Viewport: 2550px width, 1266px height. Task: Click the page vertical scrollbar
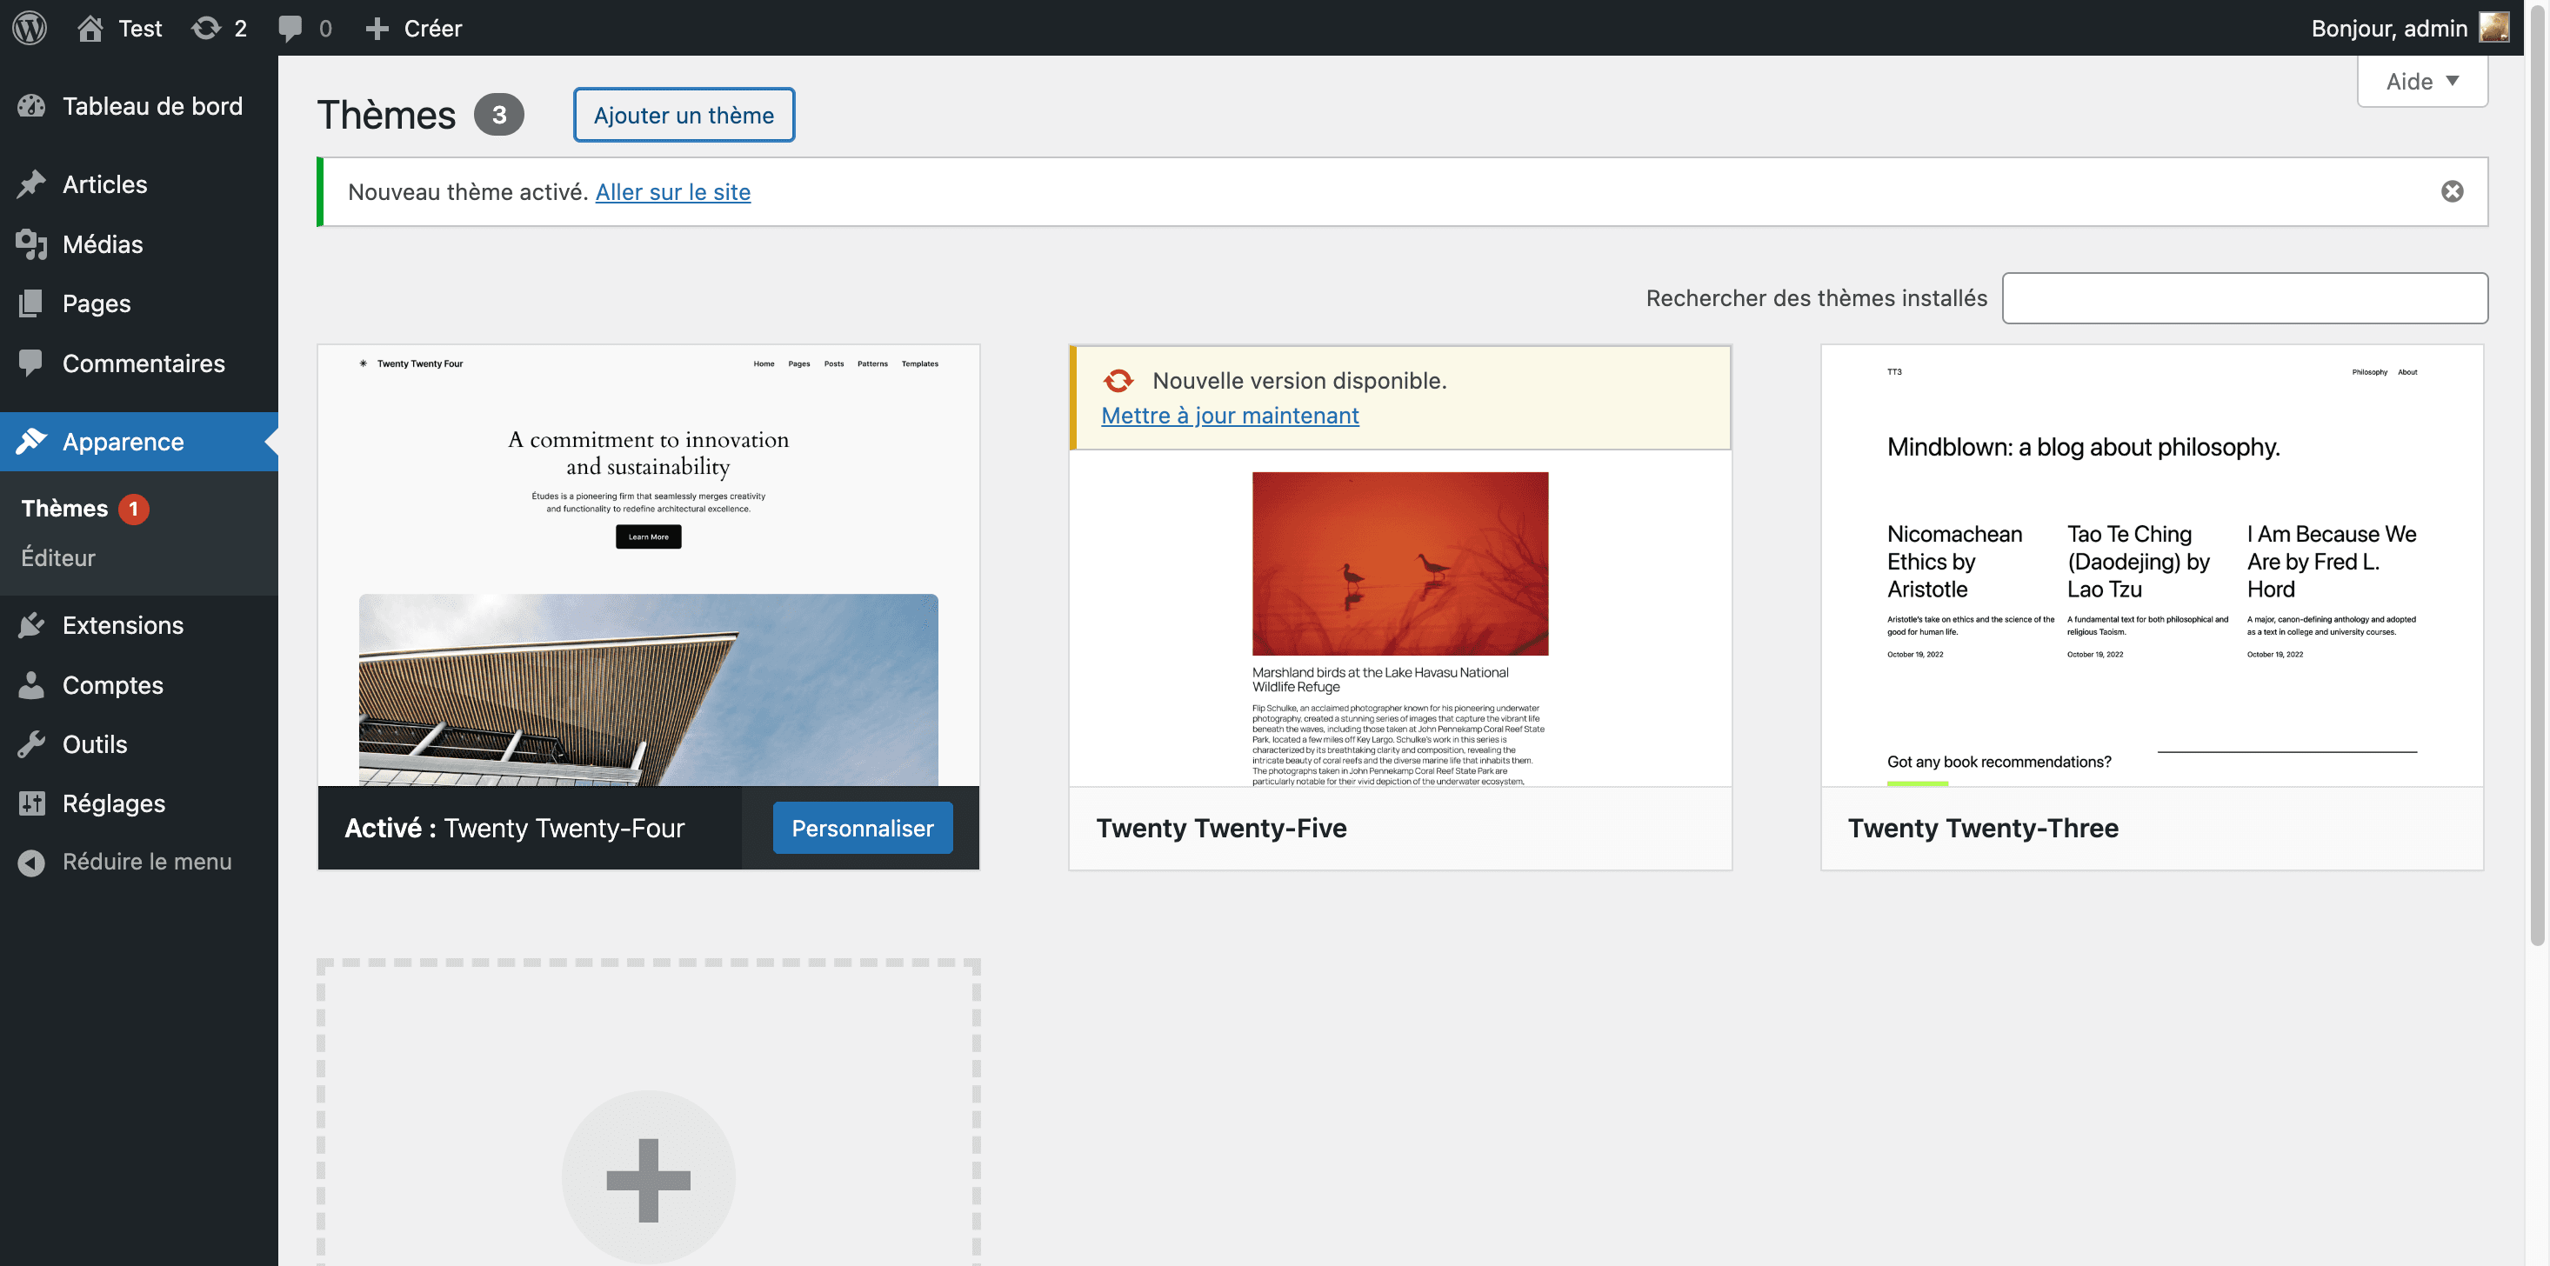2536,475
